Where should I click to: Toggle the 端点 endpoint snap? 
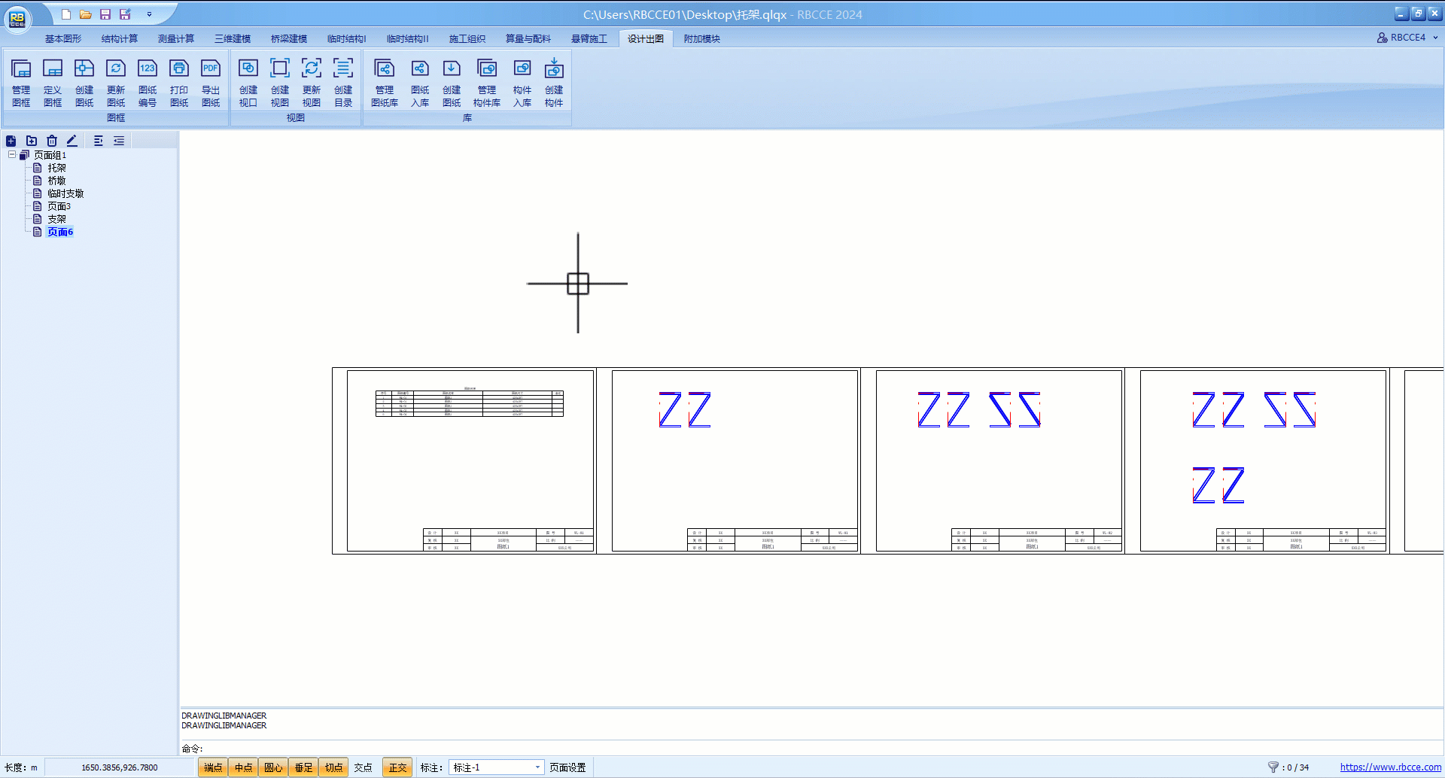coord(213,767)
